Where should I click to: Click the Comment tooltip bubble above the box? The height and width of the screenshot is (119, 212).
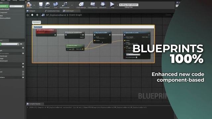pyautogui.click(x=36, y=22)
